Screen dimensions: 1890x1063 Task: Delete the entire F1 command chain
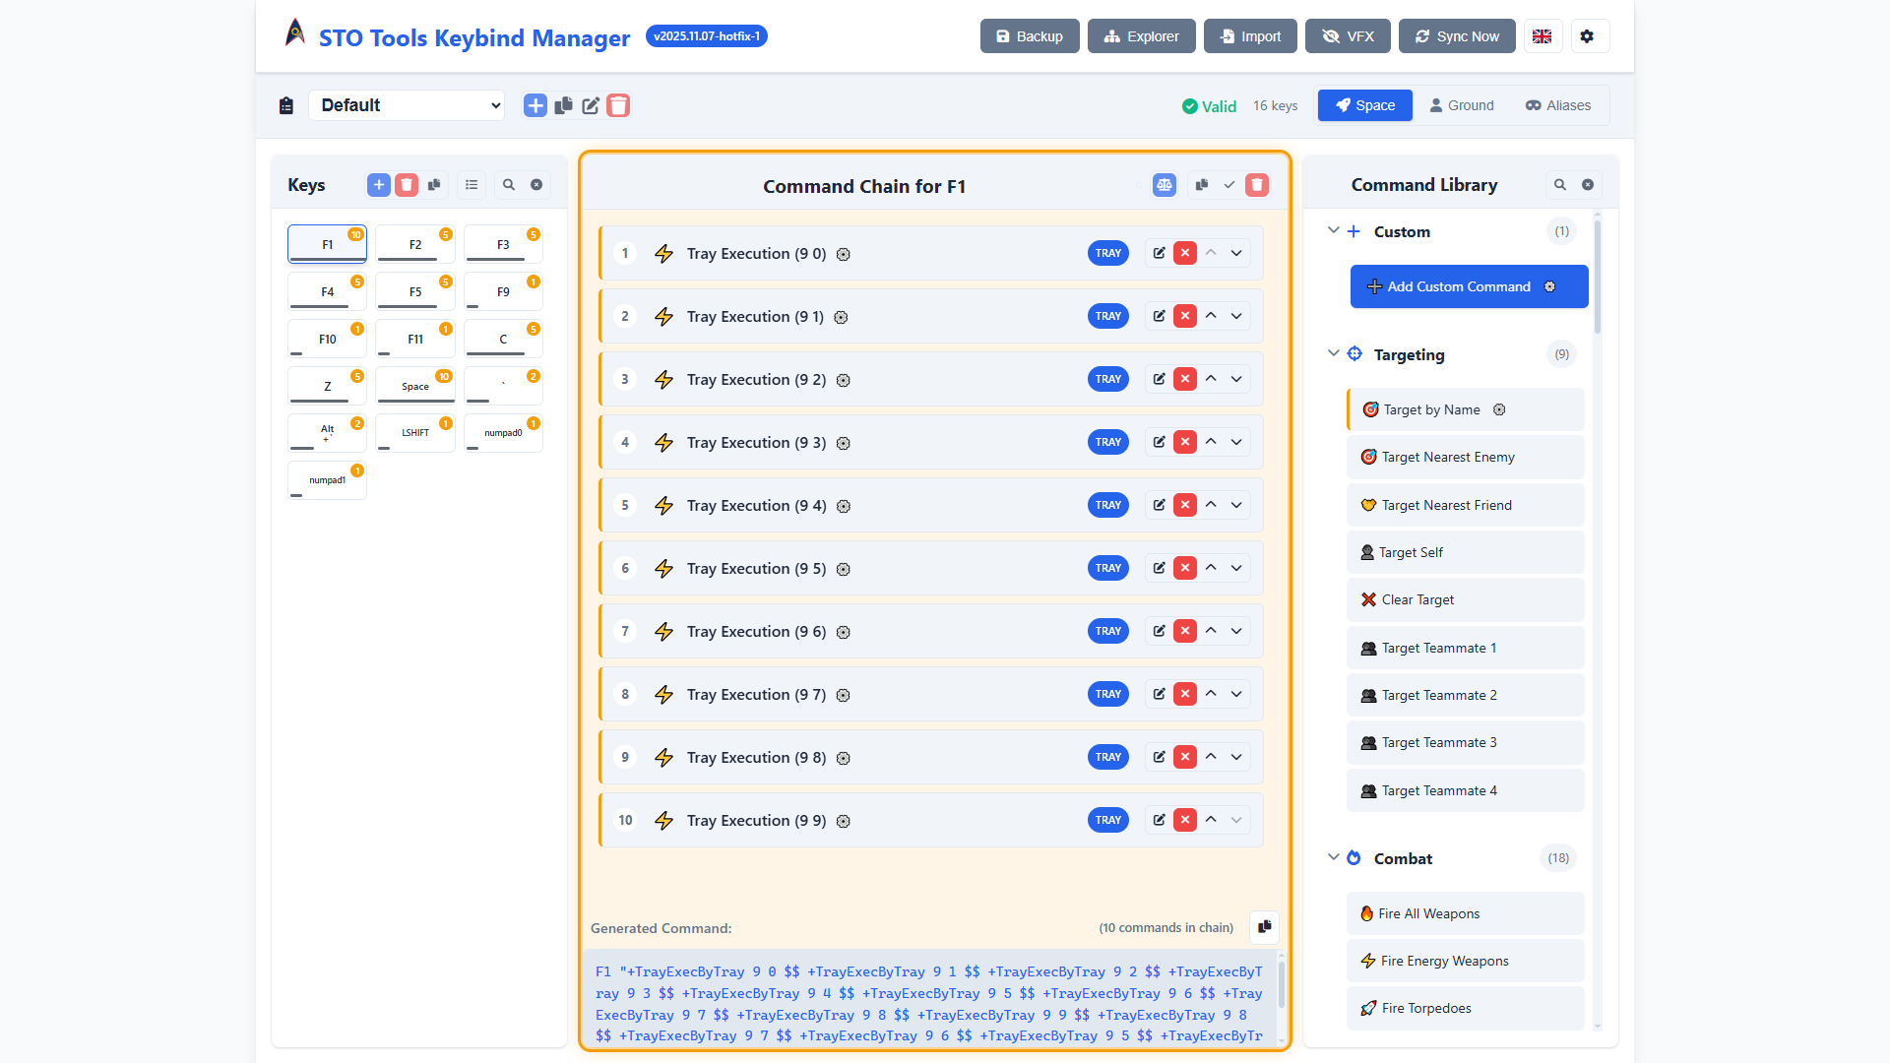[1257, 184]
